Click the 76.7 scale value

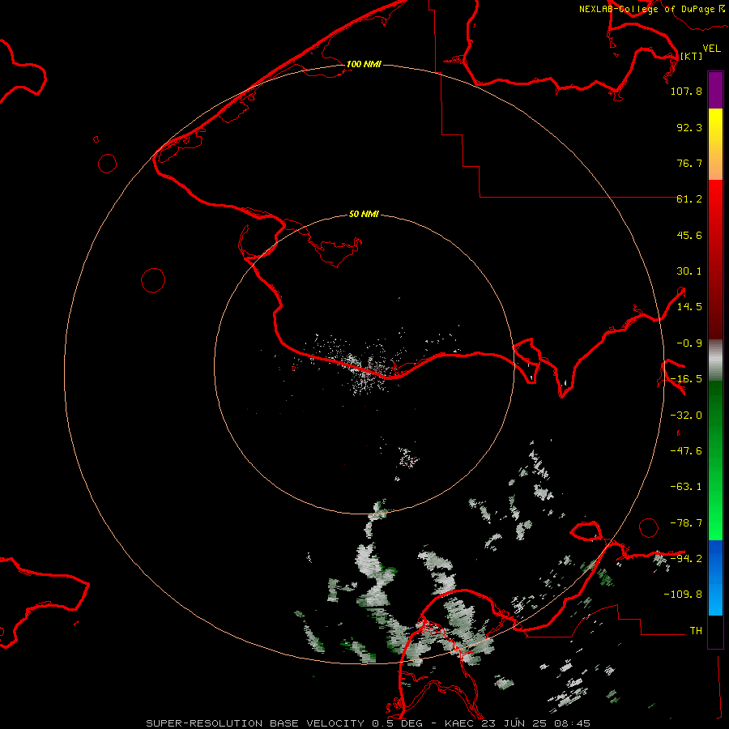689,163
